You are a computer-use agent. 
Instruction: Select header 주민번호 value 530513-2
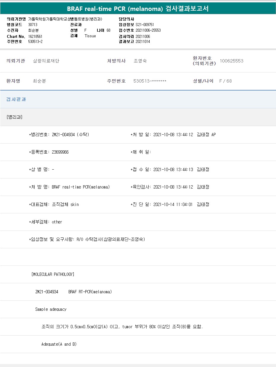pyautogui.click(x=35, y=41)
